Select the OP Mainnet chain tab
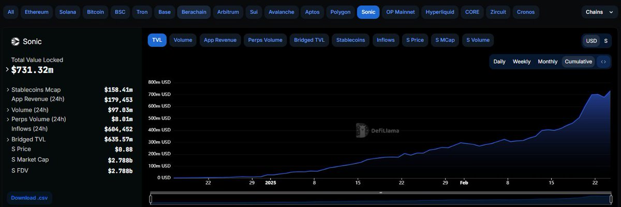The height and width of the screenshot is (207, 621). (x=401, y=11)
